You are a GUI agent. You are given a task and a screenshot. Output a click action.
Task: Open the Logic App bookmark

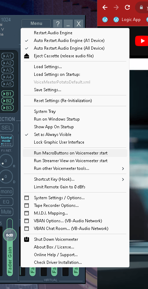[127, 20]
